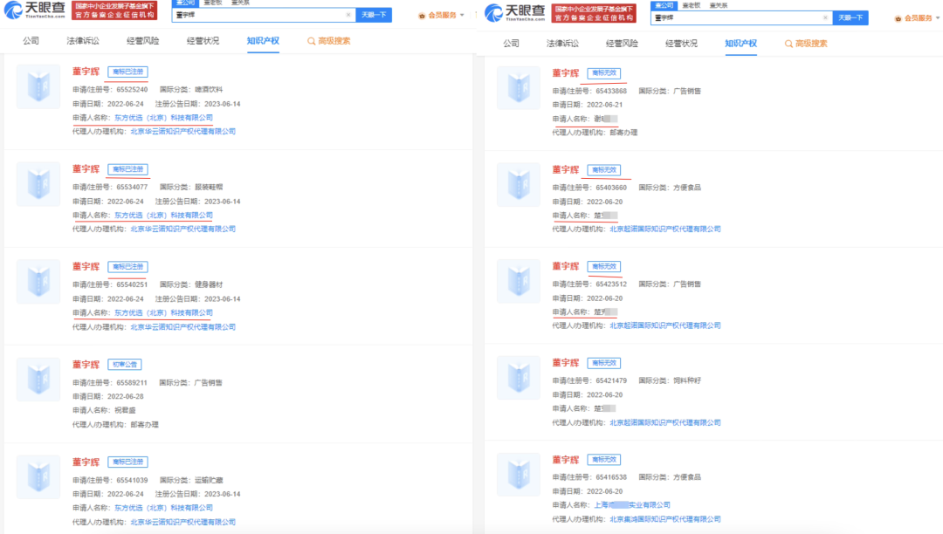Open 东方优选 applicant link for 65534077
Viewport: 943px width, 534px height.
pos(163,215)
